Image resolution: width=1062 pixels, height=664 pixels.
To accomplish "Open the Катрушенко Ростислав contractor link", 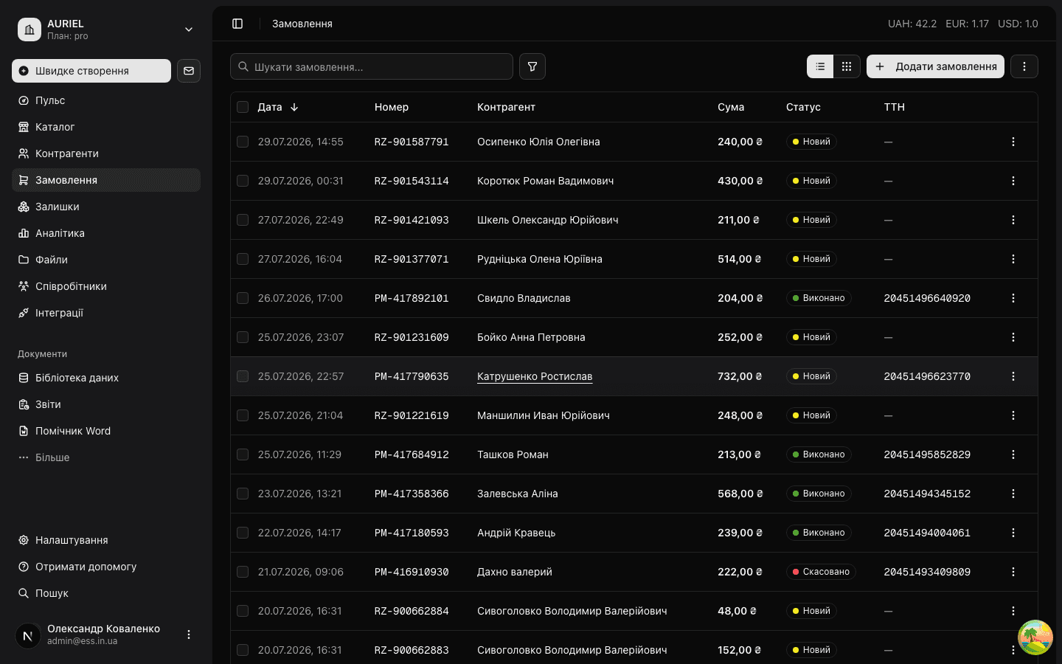I will pyautogui.click(x=535, y=376).
